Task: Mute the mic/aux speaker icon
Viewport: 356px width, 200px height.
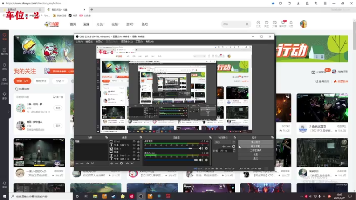Action: 201,160
